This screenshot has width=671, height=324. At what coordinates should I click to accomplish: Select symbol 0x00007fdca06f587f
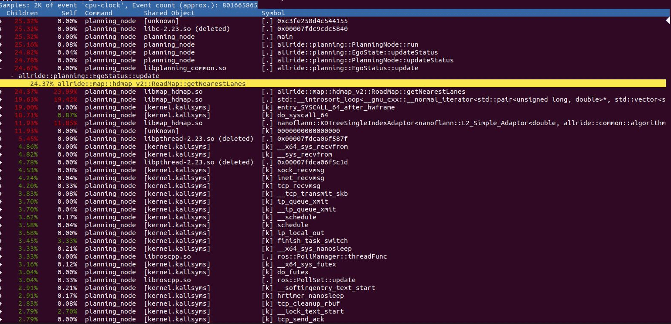[x=312, y=139]
